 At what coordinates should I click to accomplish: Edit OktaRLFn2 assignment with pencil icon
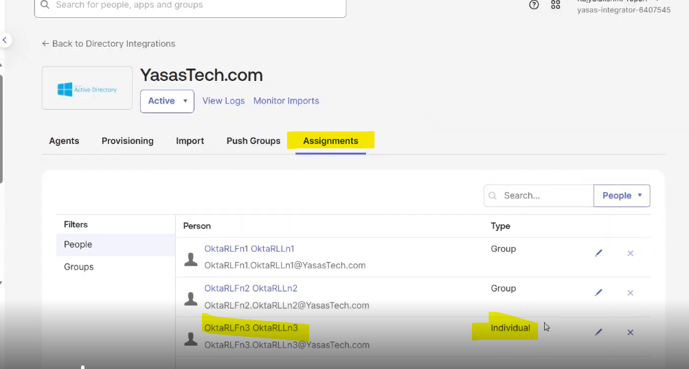pyautogui.click(x=598, y=293)
